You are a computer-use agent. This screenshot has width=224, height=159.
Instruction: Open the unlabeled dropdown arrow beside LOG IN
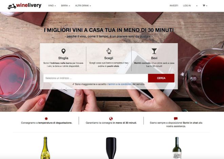tap(197, 6)
